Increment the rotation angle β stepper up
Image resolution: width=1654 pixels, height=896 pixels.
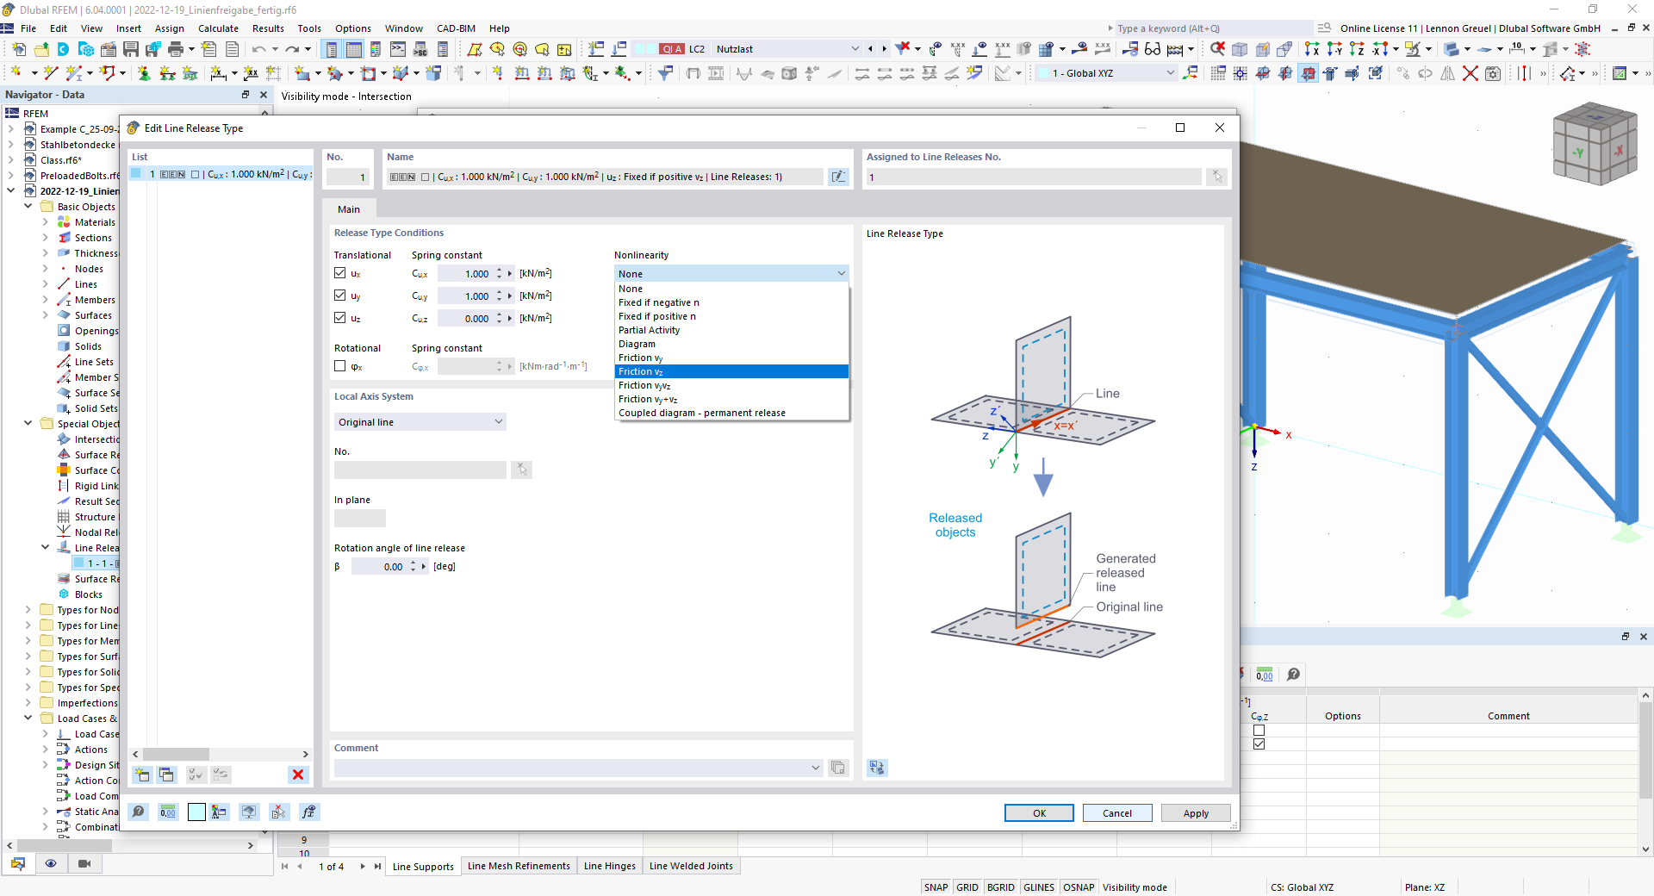point(413,563)
